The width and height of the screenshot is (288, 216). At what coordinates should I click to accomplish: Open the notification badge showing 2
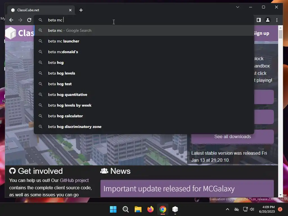click(x=280, y=209)
